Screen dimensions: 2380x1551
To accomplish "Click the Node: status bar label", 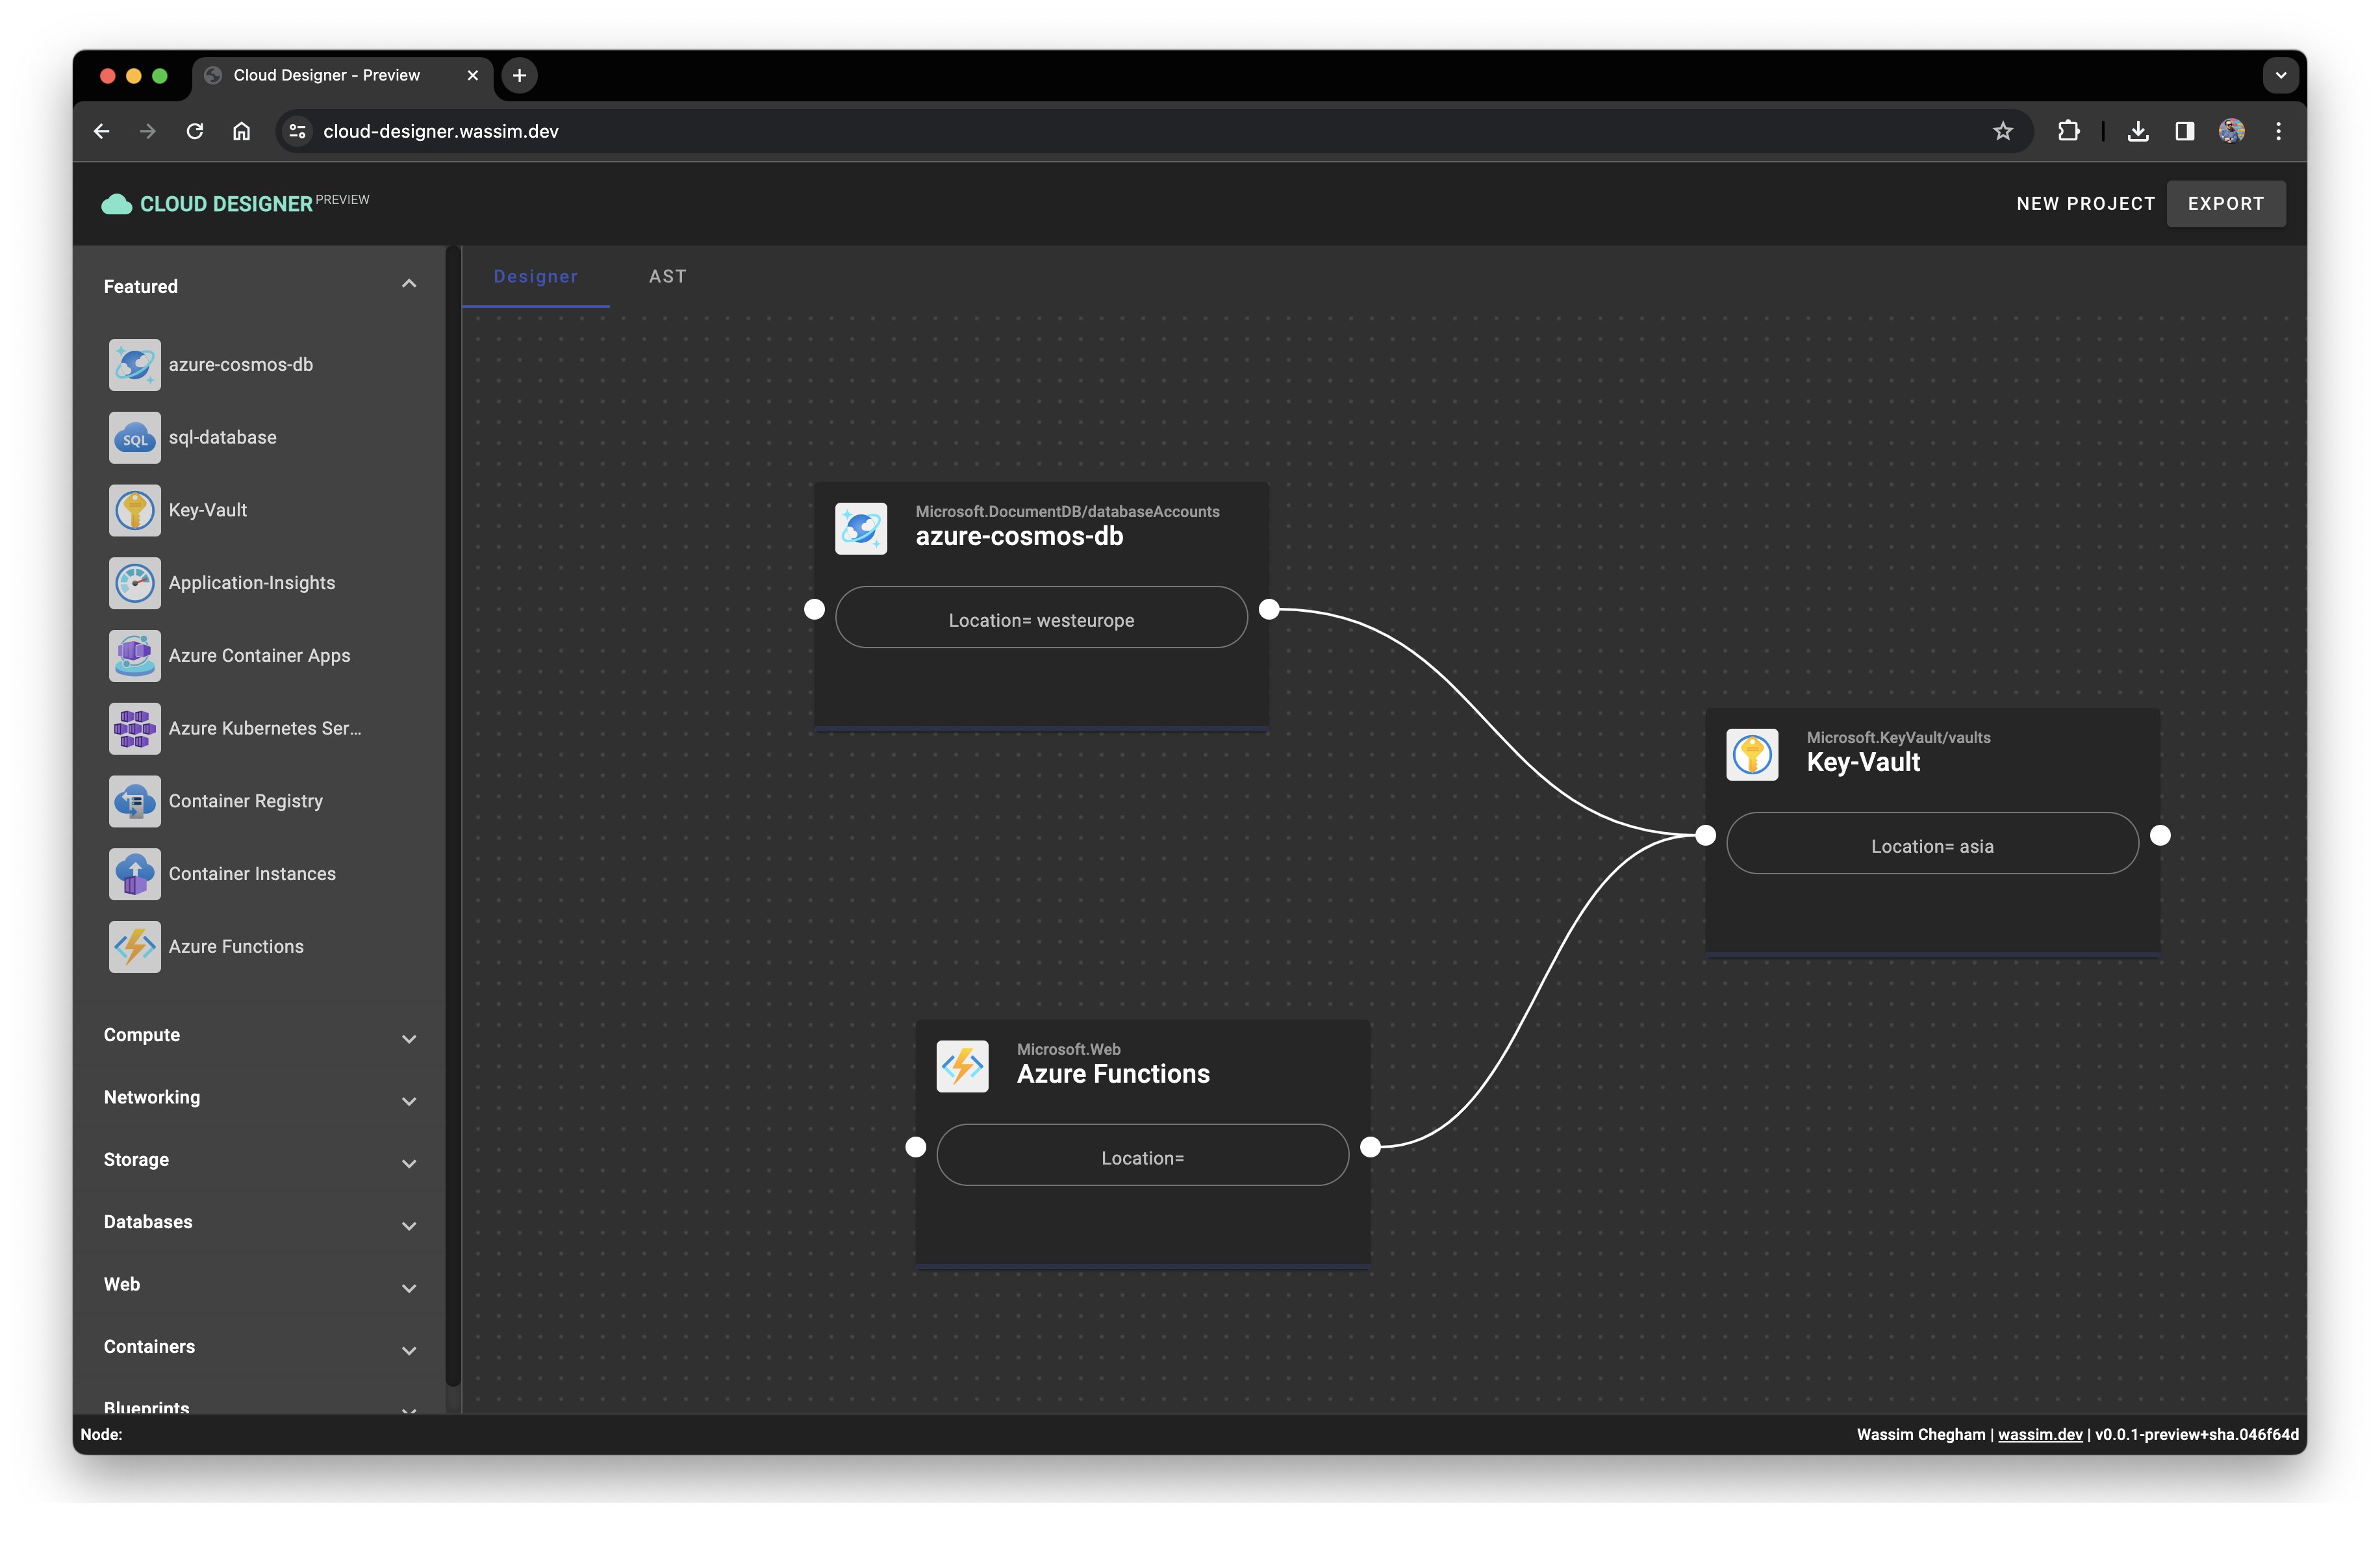I will click(x=101, y=1434).
